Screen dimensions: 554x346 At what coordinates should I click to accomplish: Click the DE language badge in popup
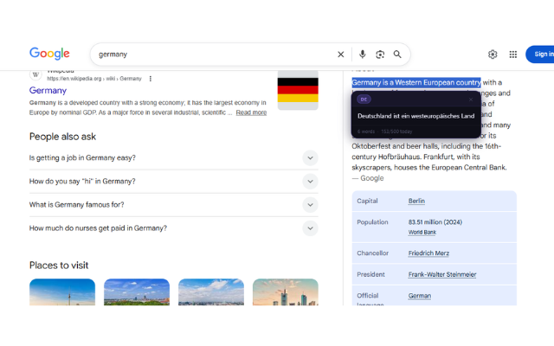click(364, 99)
